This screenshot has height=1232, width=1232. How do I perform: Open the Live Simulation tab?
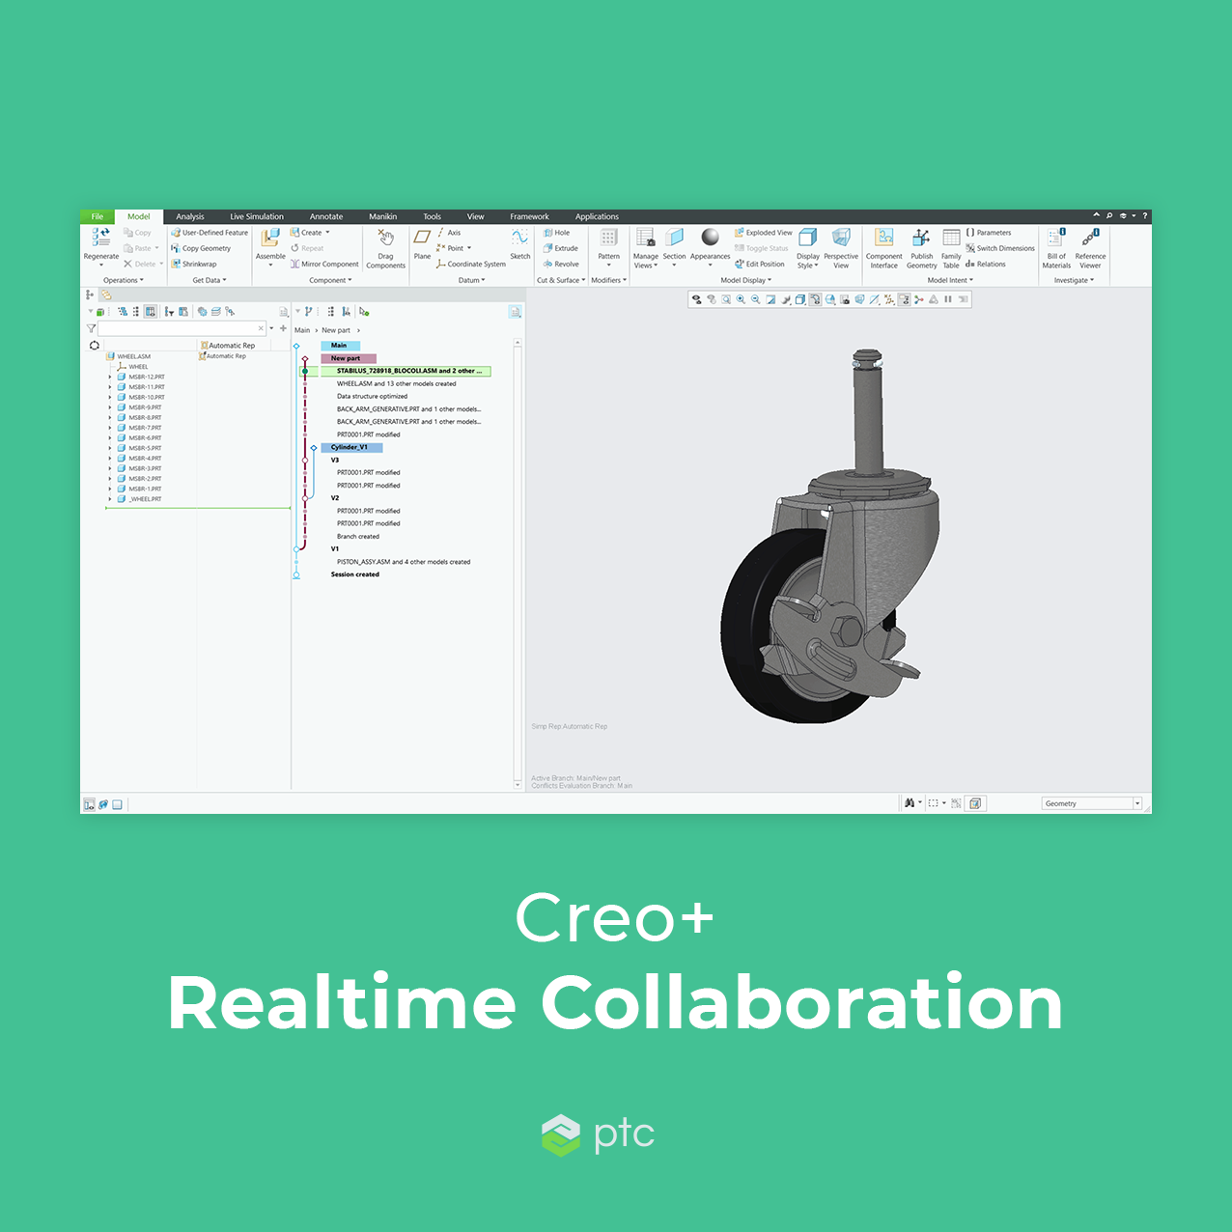tap(257, 216)
